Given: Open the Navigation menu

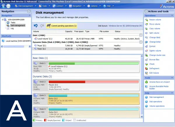Looking at the screenshot, I should tap(77, 6).
